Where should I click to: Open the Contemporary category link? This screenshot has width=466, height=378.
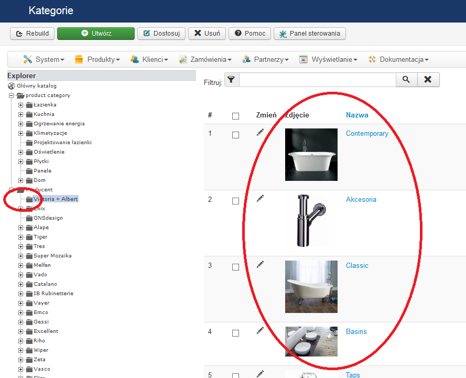(367, 134)
